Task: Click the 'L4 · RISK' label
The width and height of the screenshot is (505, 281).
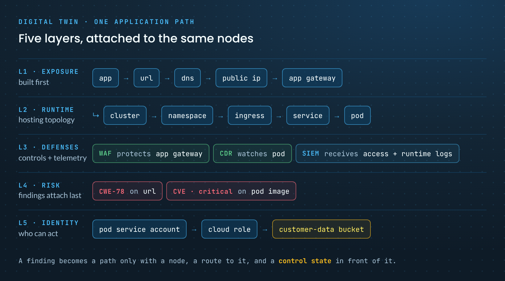Action: click(x=39, y=185)
